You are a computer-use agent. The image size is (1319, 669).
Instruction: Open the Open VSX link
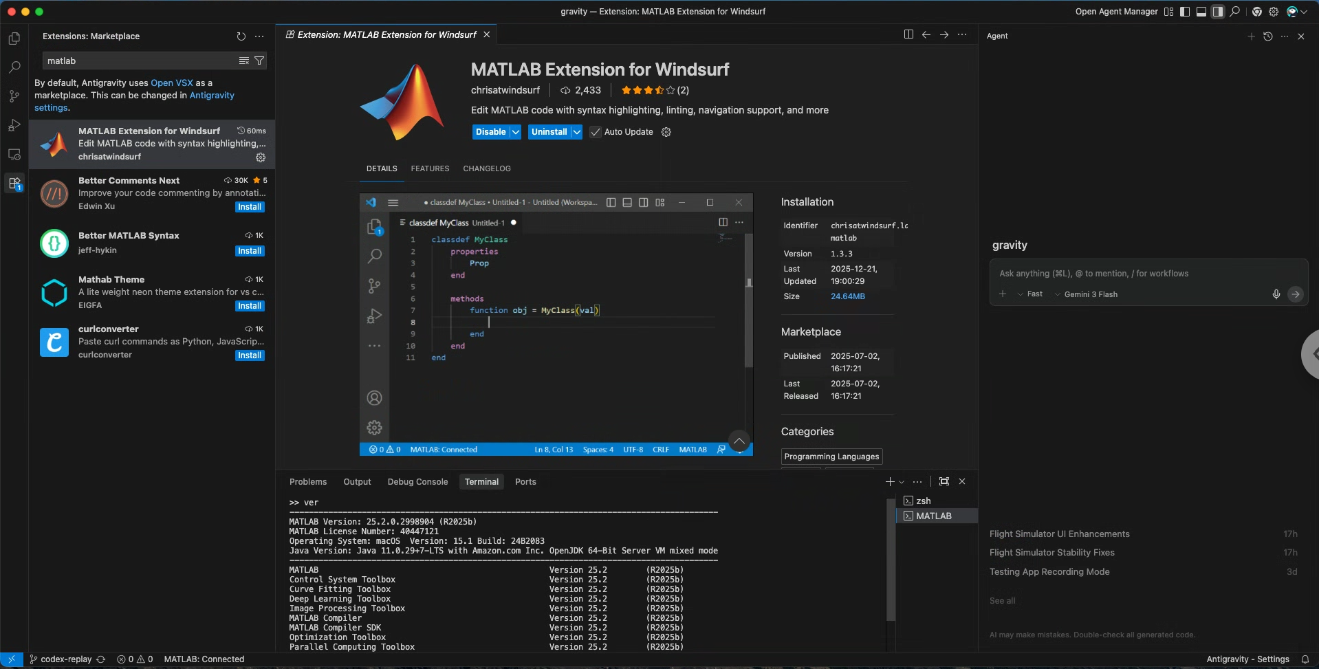172,83
